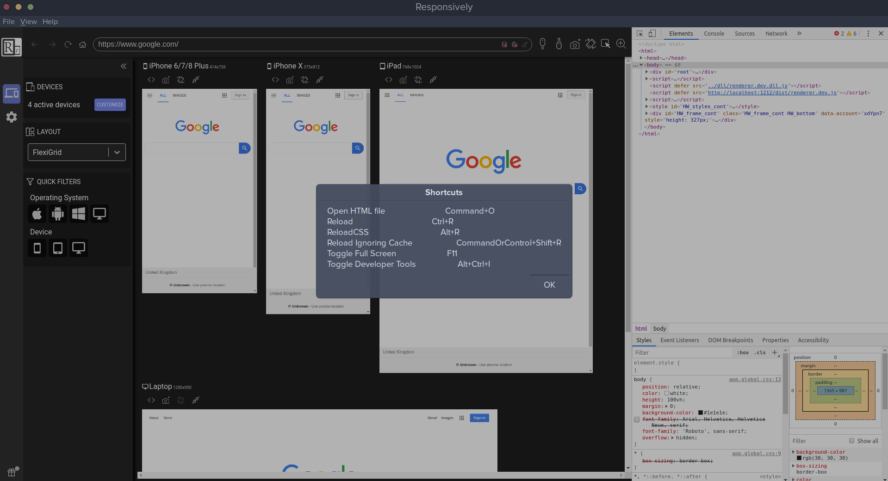This screenshot has width=888, height=481.
Task: Show more DevTools tabs chevron
Action: (x=799, y=34)
